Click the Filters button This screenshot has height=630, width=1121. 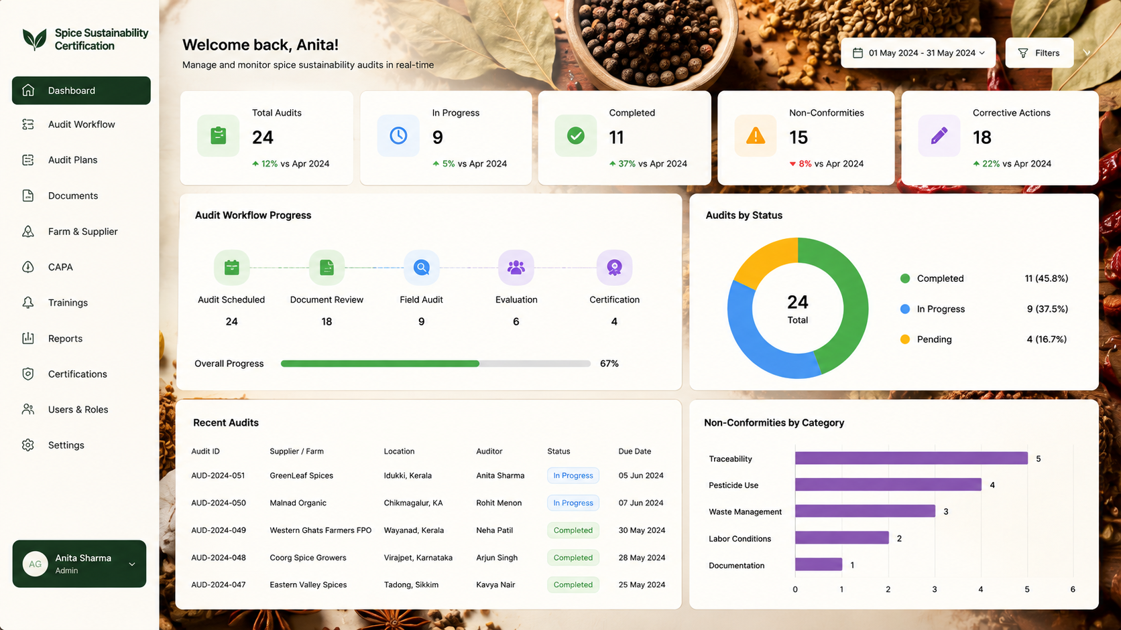[x=1039, y=53]
